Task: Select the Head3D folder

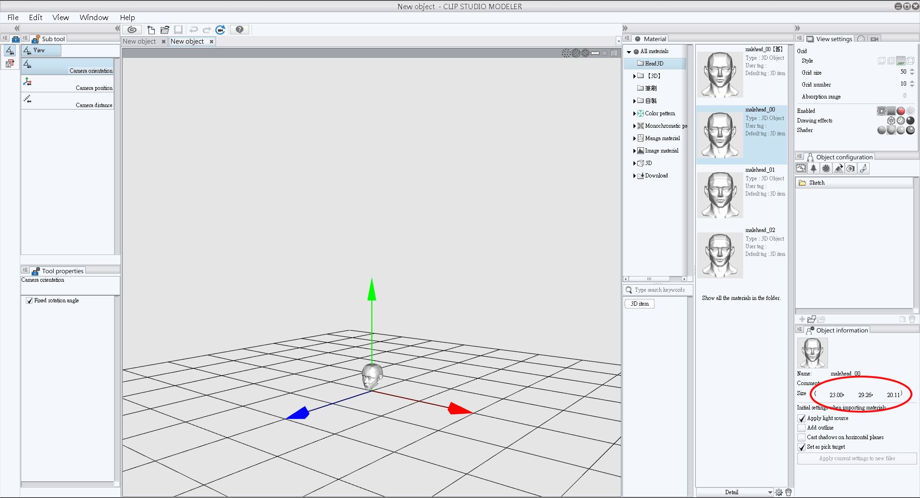Action: tap(655, 64)
